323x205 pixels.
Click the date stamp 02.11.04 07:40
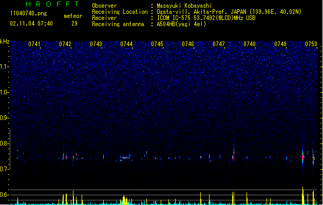click(x=31, y=24)
